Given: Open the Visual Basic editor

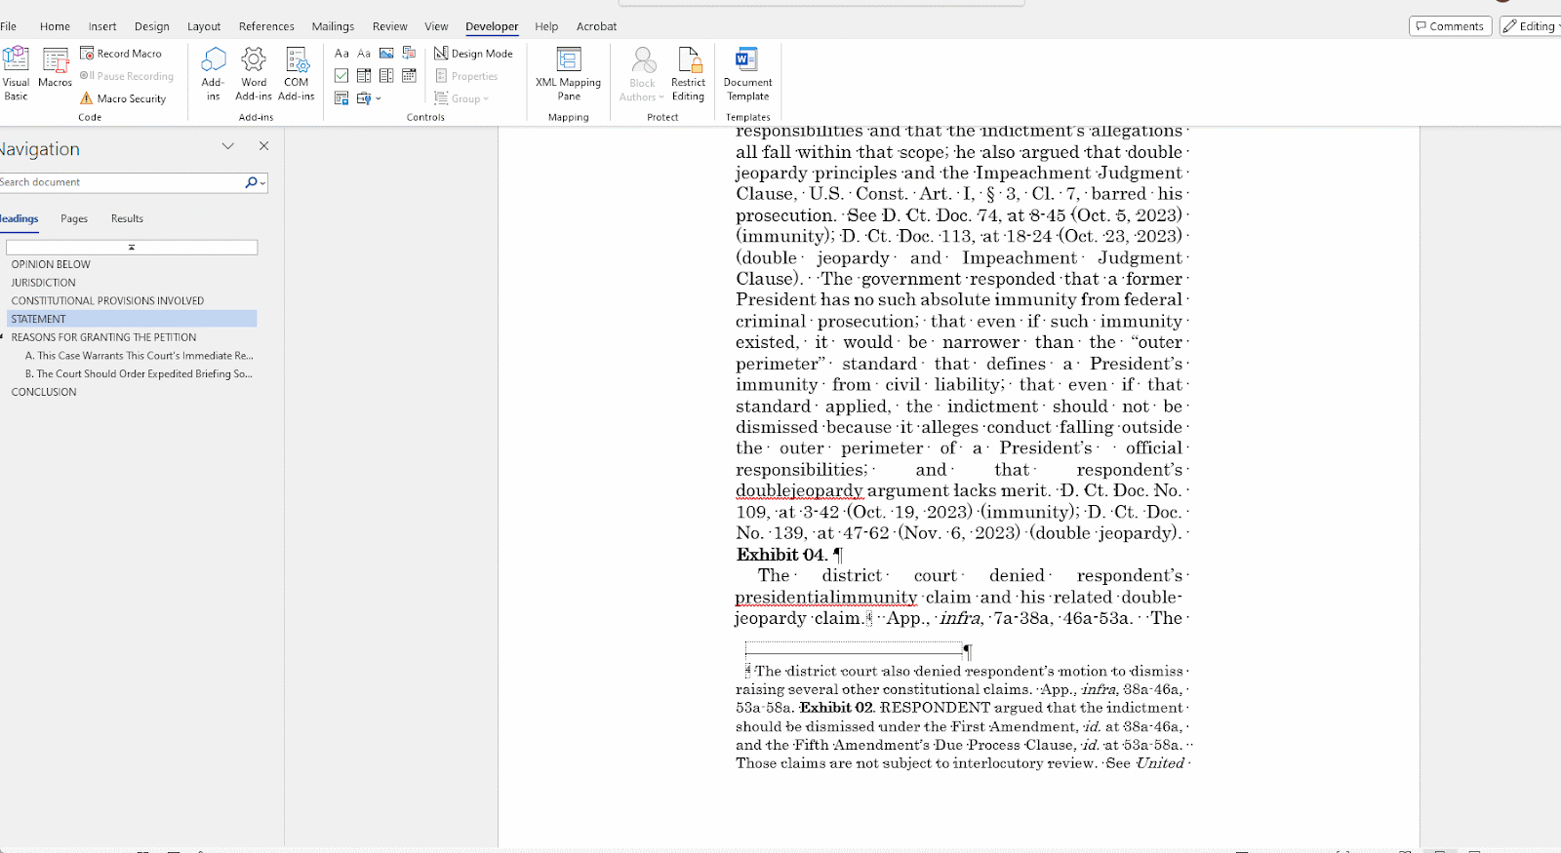Looking at the screenshot, I should (x=16, y=74).
